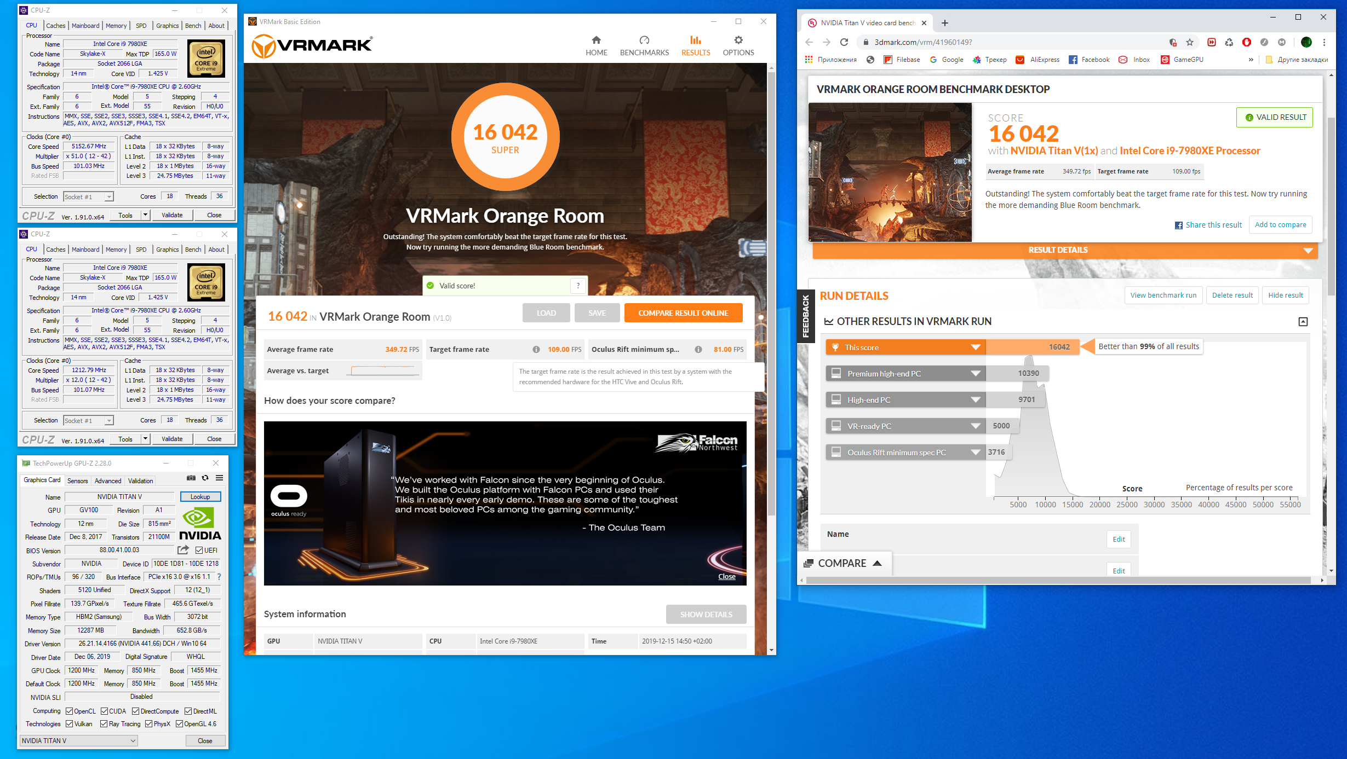This screenshot has height=759, width=1347.
Task: Click Add to compare button
Action: 1280,224
